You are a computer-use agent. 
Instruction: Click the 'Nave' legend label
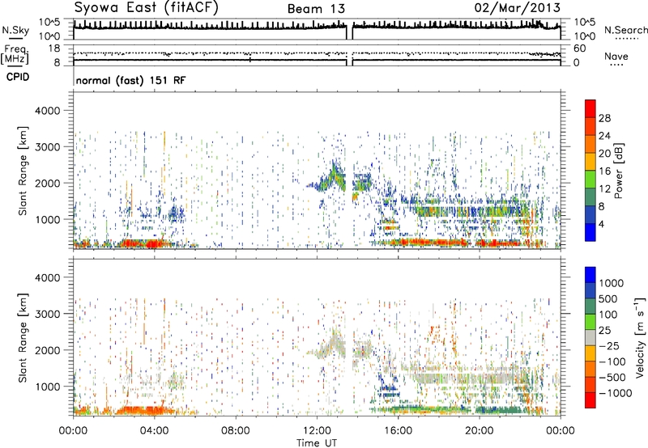click(x=616, y=57)
